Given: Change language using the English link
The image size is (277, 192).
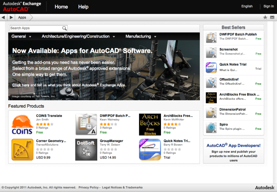Looking at the screenshot, I should point(247,6).
